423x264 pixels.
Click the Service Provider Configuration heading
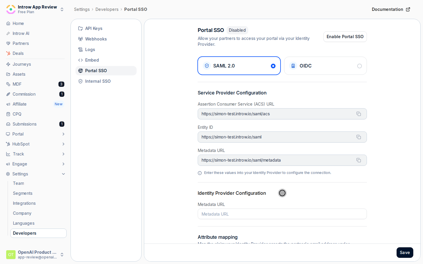click(x=232, y=93)
